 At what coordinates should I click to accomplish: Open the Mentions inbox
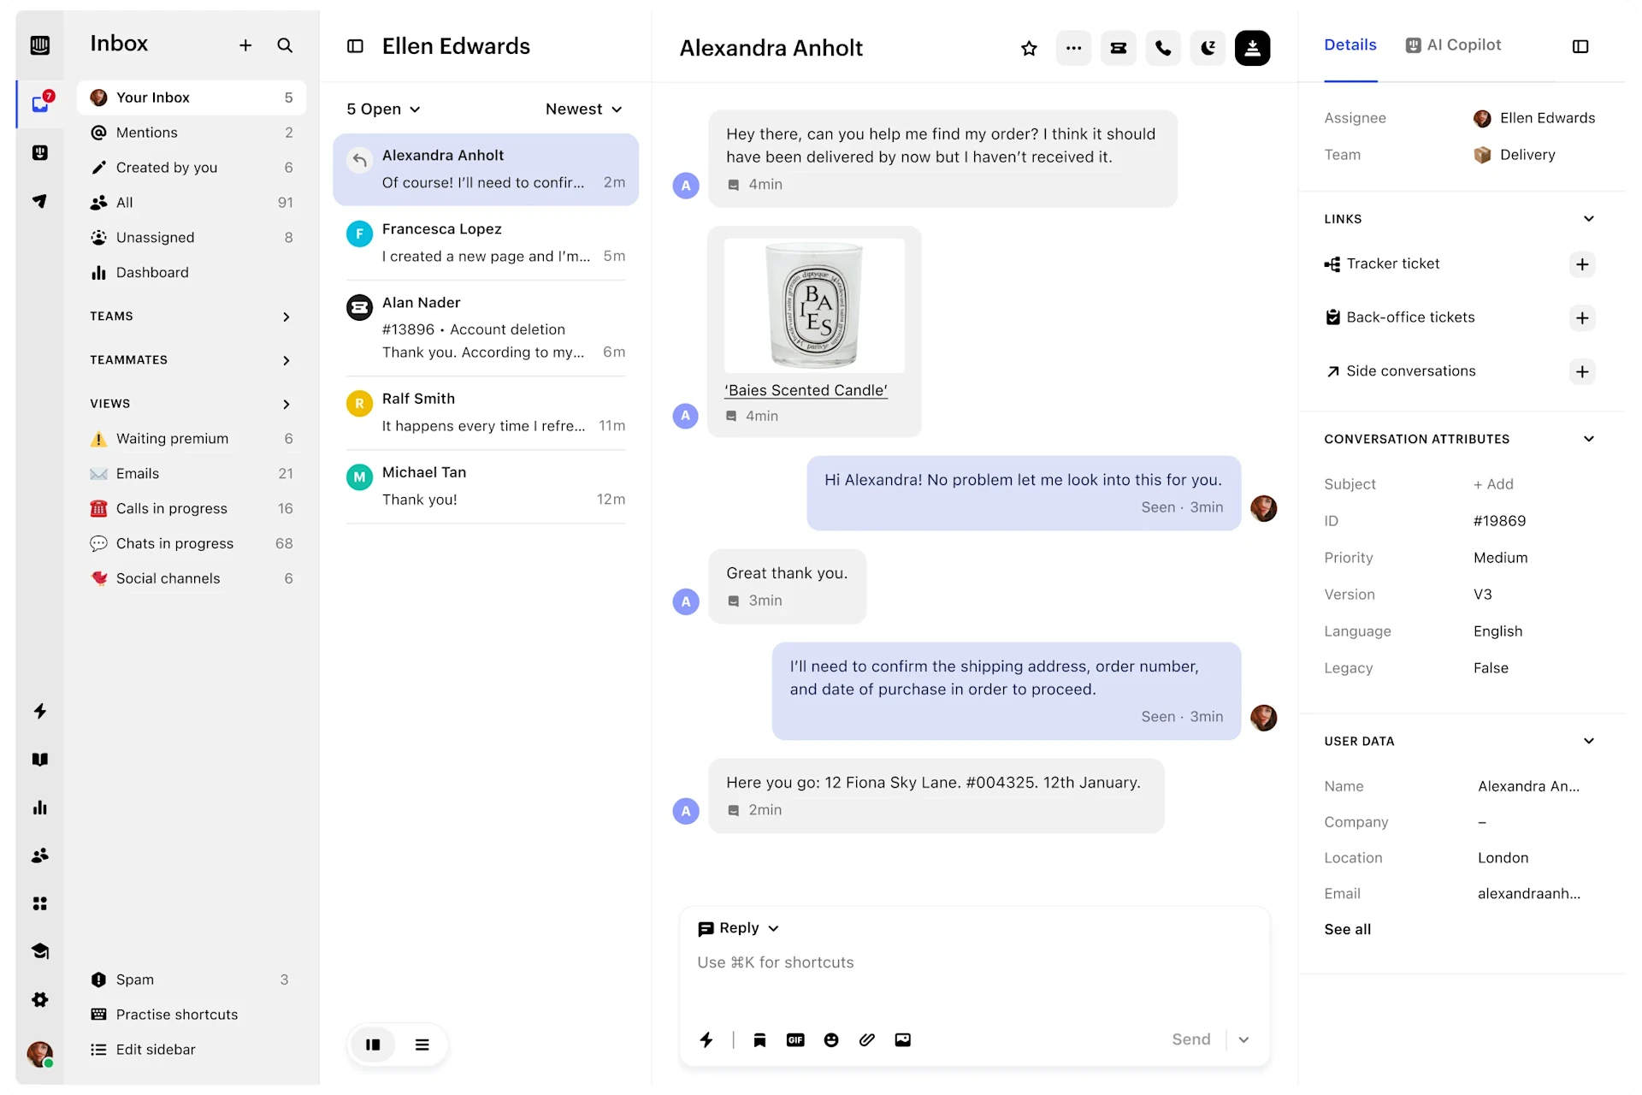click(147, 133)
